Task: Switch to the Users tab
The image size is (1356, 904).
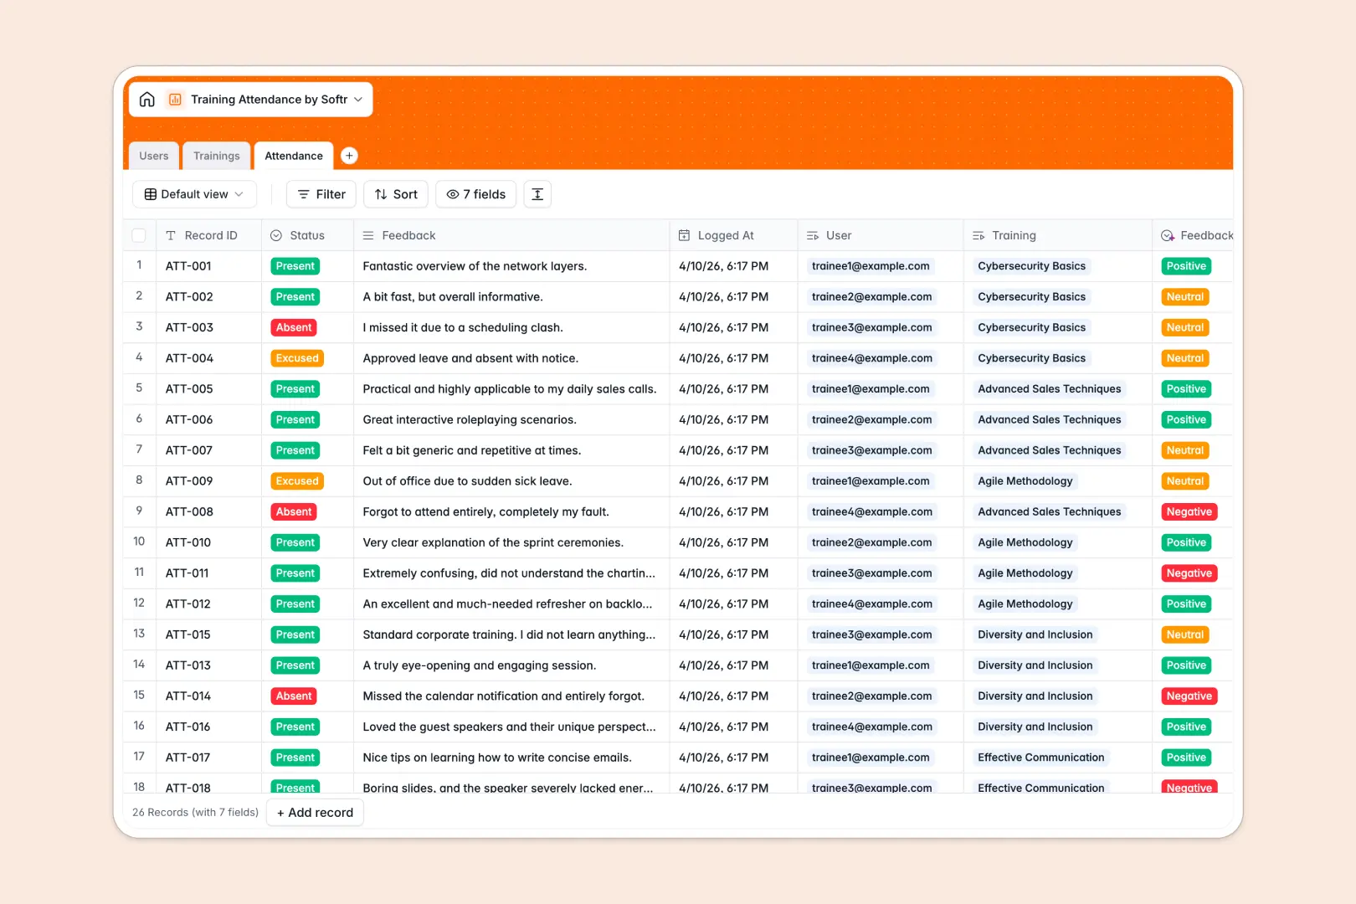Action: point(153,156)
